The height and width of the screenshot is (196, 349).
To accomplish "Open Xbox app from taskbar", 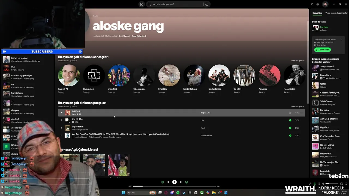I will 202,193.
